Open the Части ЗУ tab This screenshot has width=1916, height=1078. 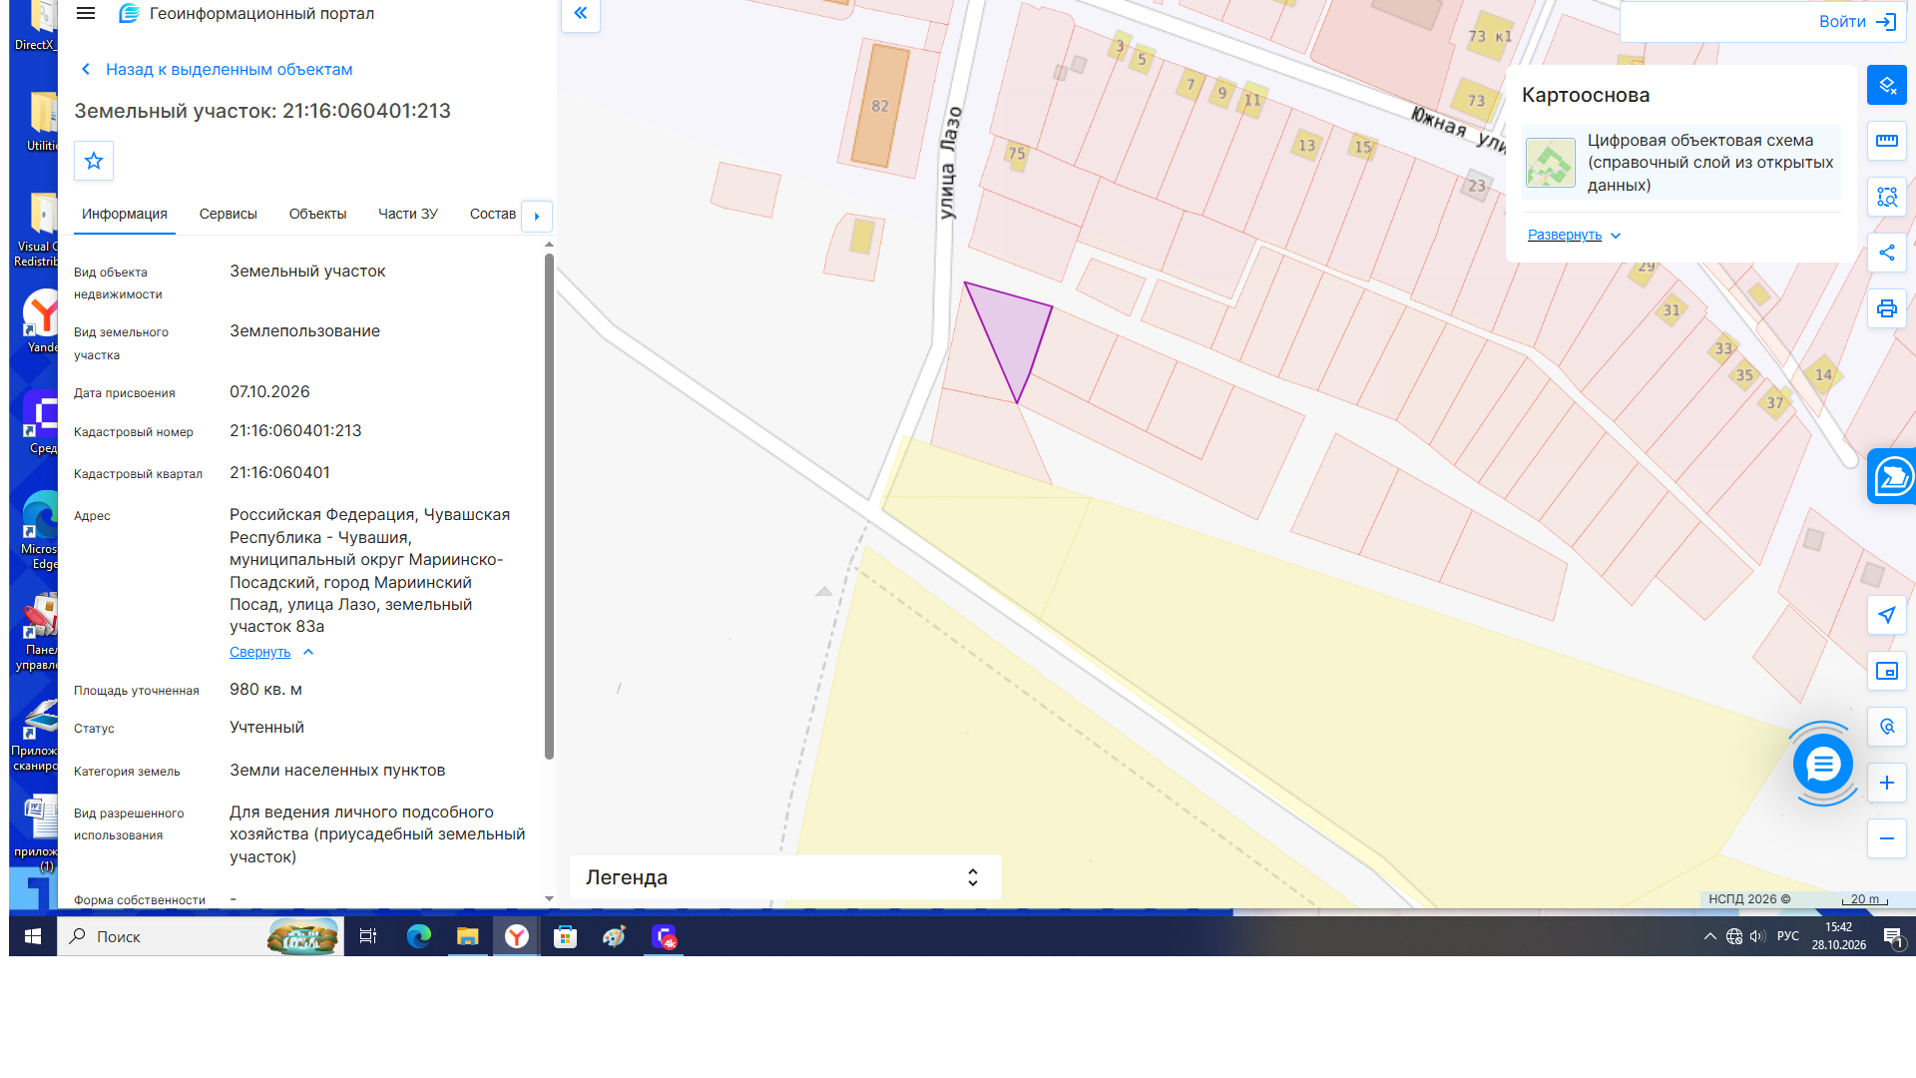point(408,214)
